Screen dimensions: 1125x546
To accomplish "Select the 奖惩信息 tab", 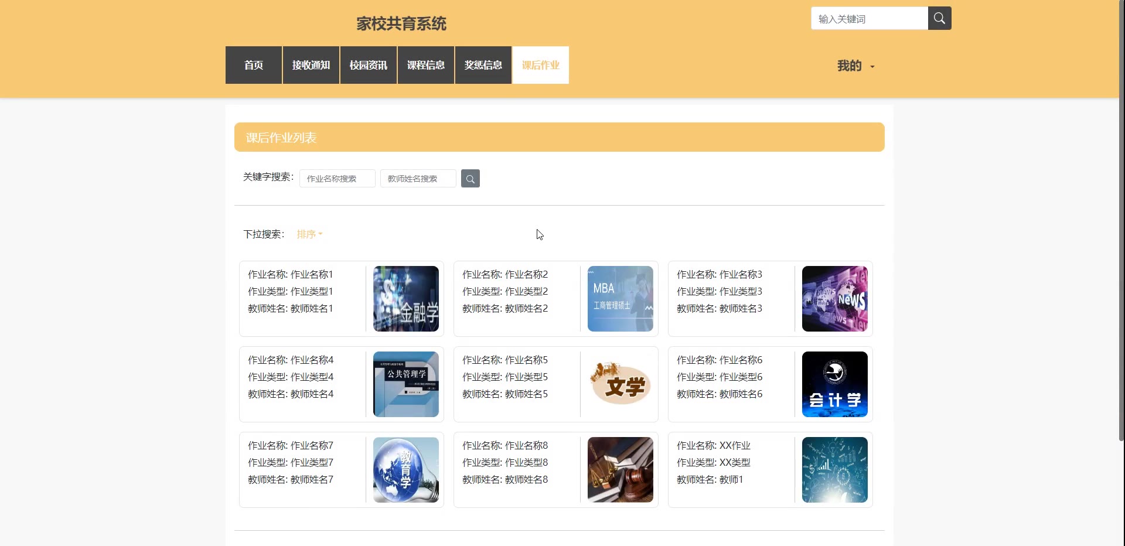I will tap(483, 65).
